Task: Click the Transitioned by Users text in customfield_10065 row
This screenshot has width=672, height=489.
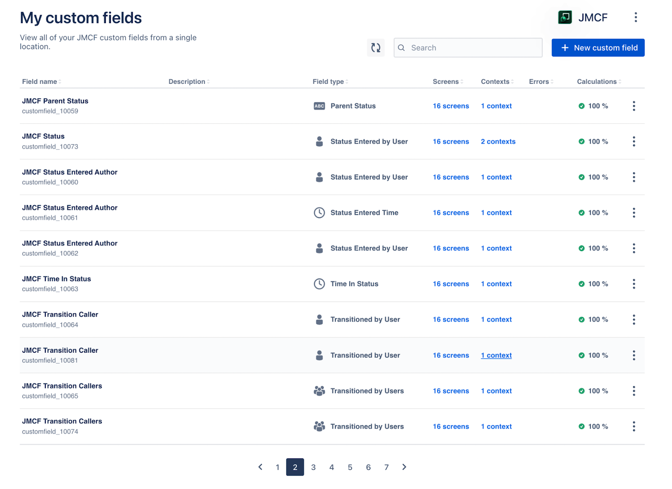Action: click(x=367, y=391)
